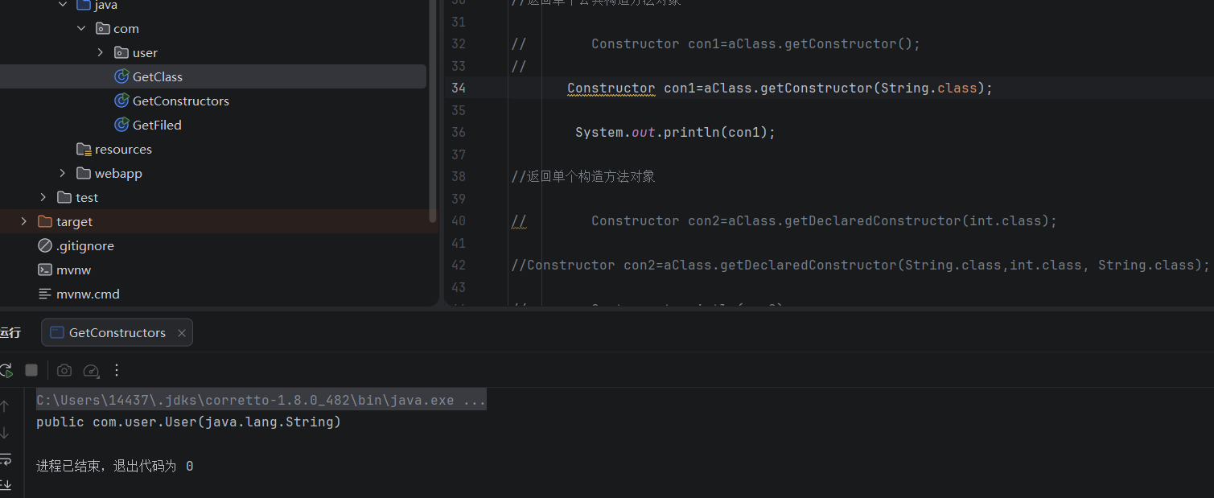The height and width of the screenshot is (498, 1214).
Task: Click the line 42 commented con2 declaration
Action: [860, 265]
